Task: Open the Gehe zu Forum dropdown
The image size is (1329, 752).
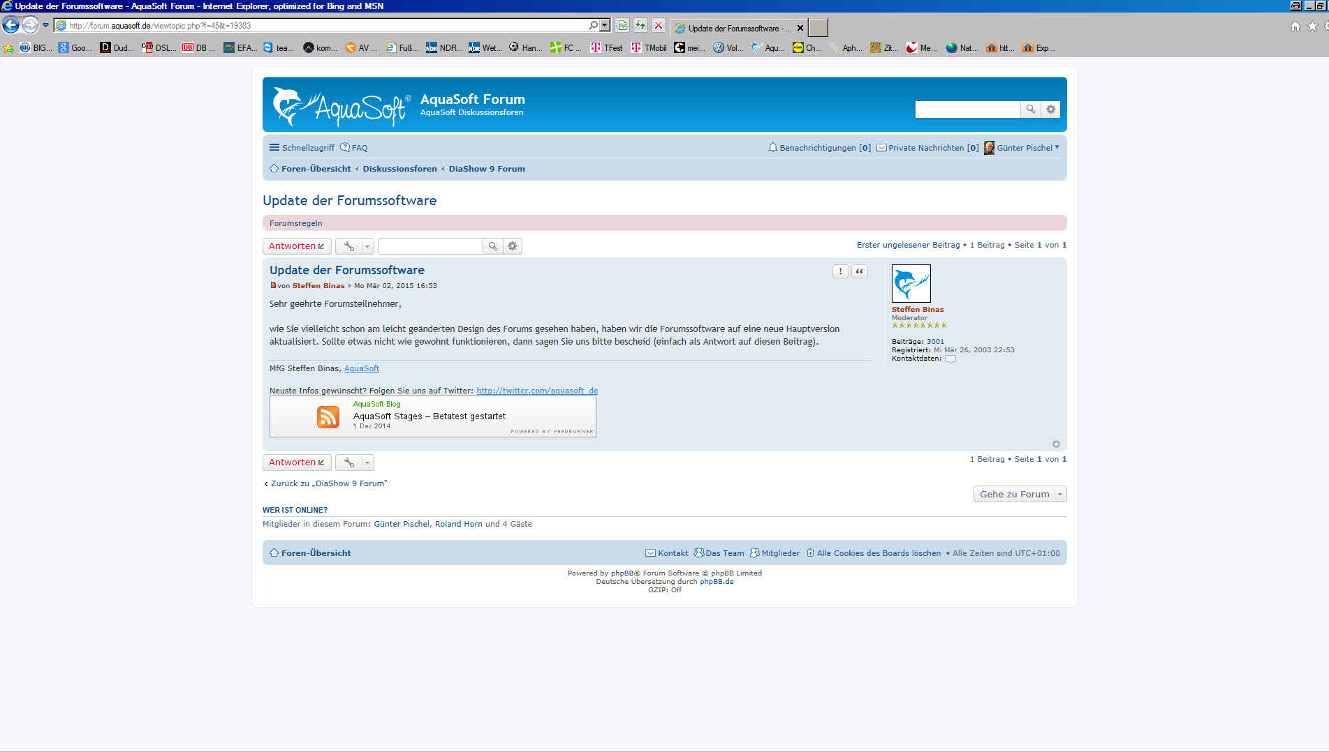Action: [x=1020, y=494]
